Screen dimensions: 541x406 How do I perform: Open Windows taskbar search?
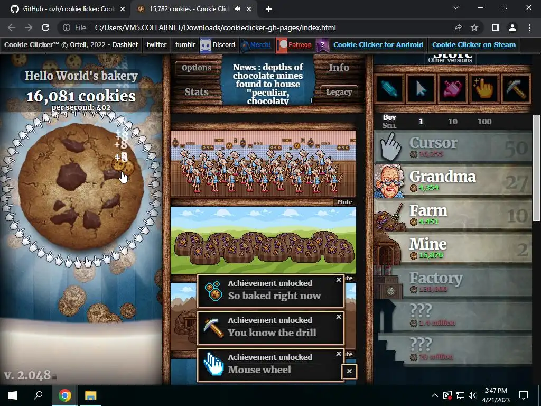(x=38, y=395)
